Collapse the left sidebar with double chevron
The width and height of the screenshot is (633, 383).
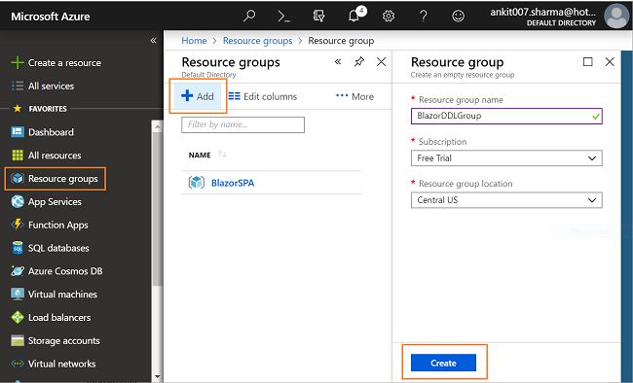(x=154, y=40)
